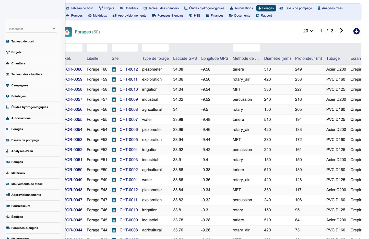Select the active Forages top tab
This screenshot has height=239, width=369.
pos(266,8)
